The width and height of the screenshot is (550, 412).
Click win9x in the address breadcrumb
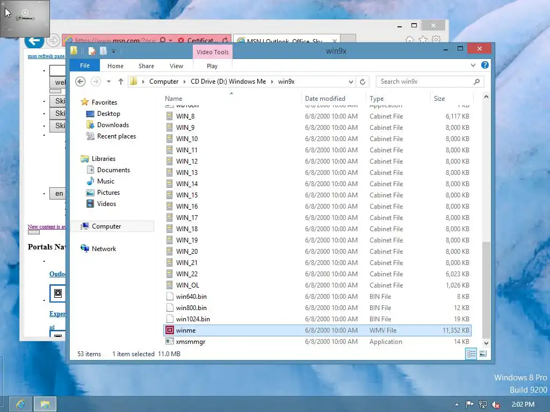(x=286, y=82)
